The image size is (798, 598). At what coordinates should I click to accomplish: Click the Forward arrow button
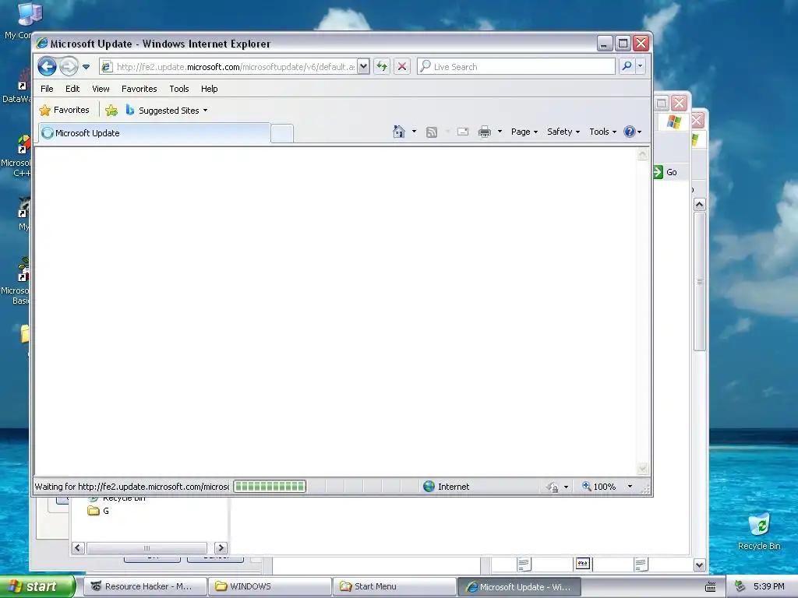[x=69, y=67]
